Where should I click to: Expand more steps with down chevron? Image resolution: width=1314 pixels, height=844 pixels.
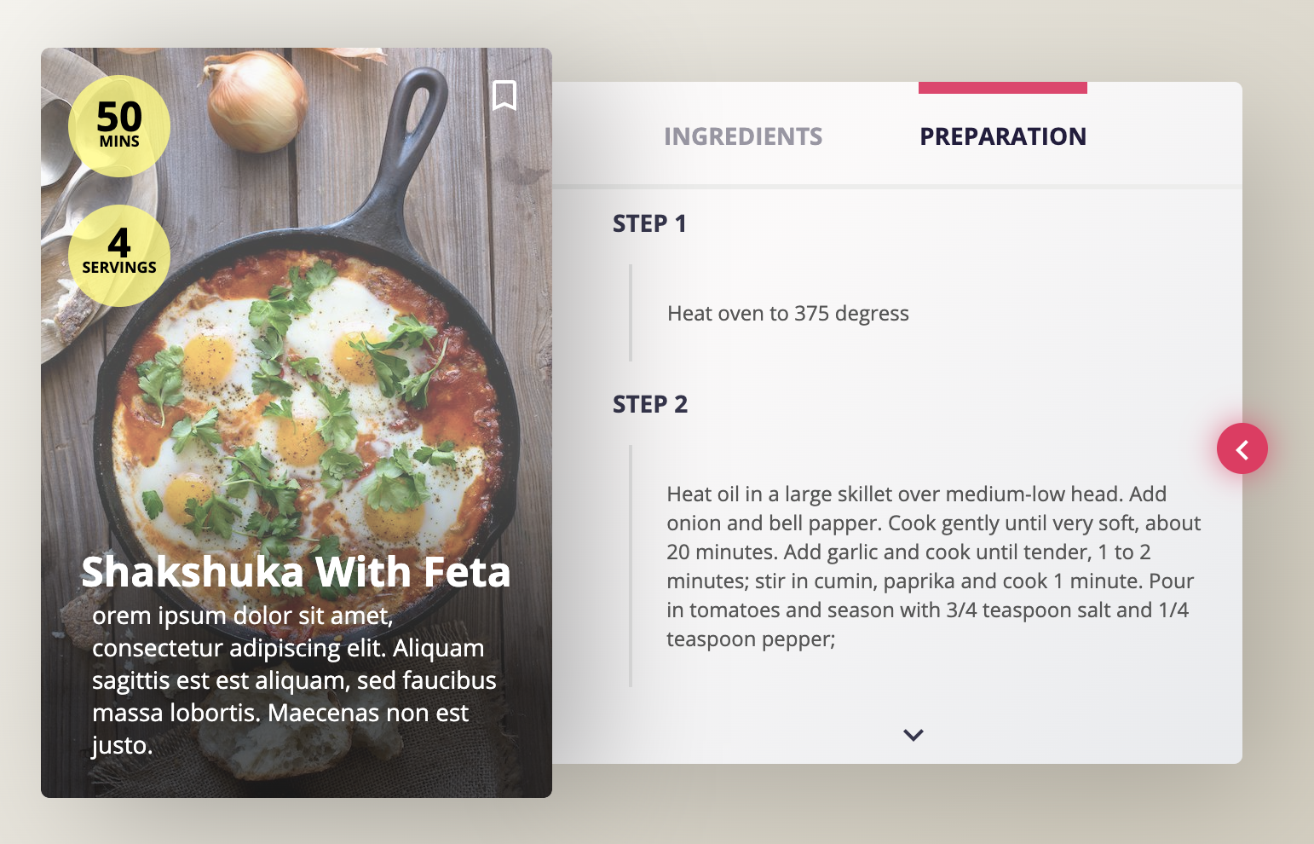(913, 735)
